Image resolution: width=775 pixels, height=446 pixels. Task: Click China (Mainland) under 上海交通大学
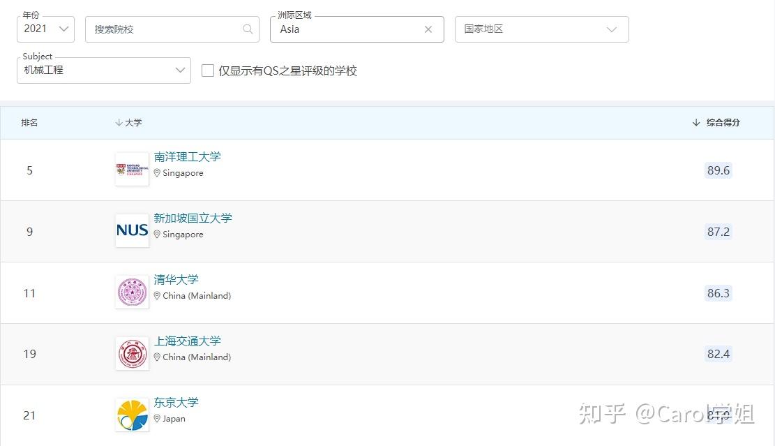pyautogui.click(x=197, y=357)
